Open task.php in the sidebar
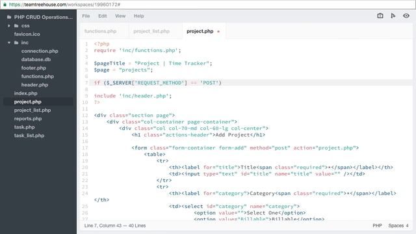 point(25,127)
